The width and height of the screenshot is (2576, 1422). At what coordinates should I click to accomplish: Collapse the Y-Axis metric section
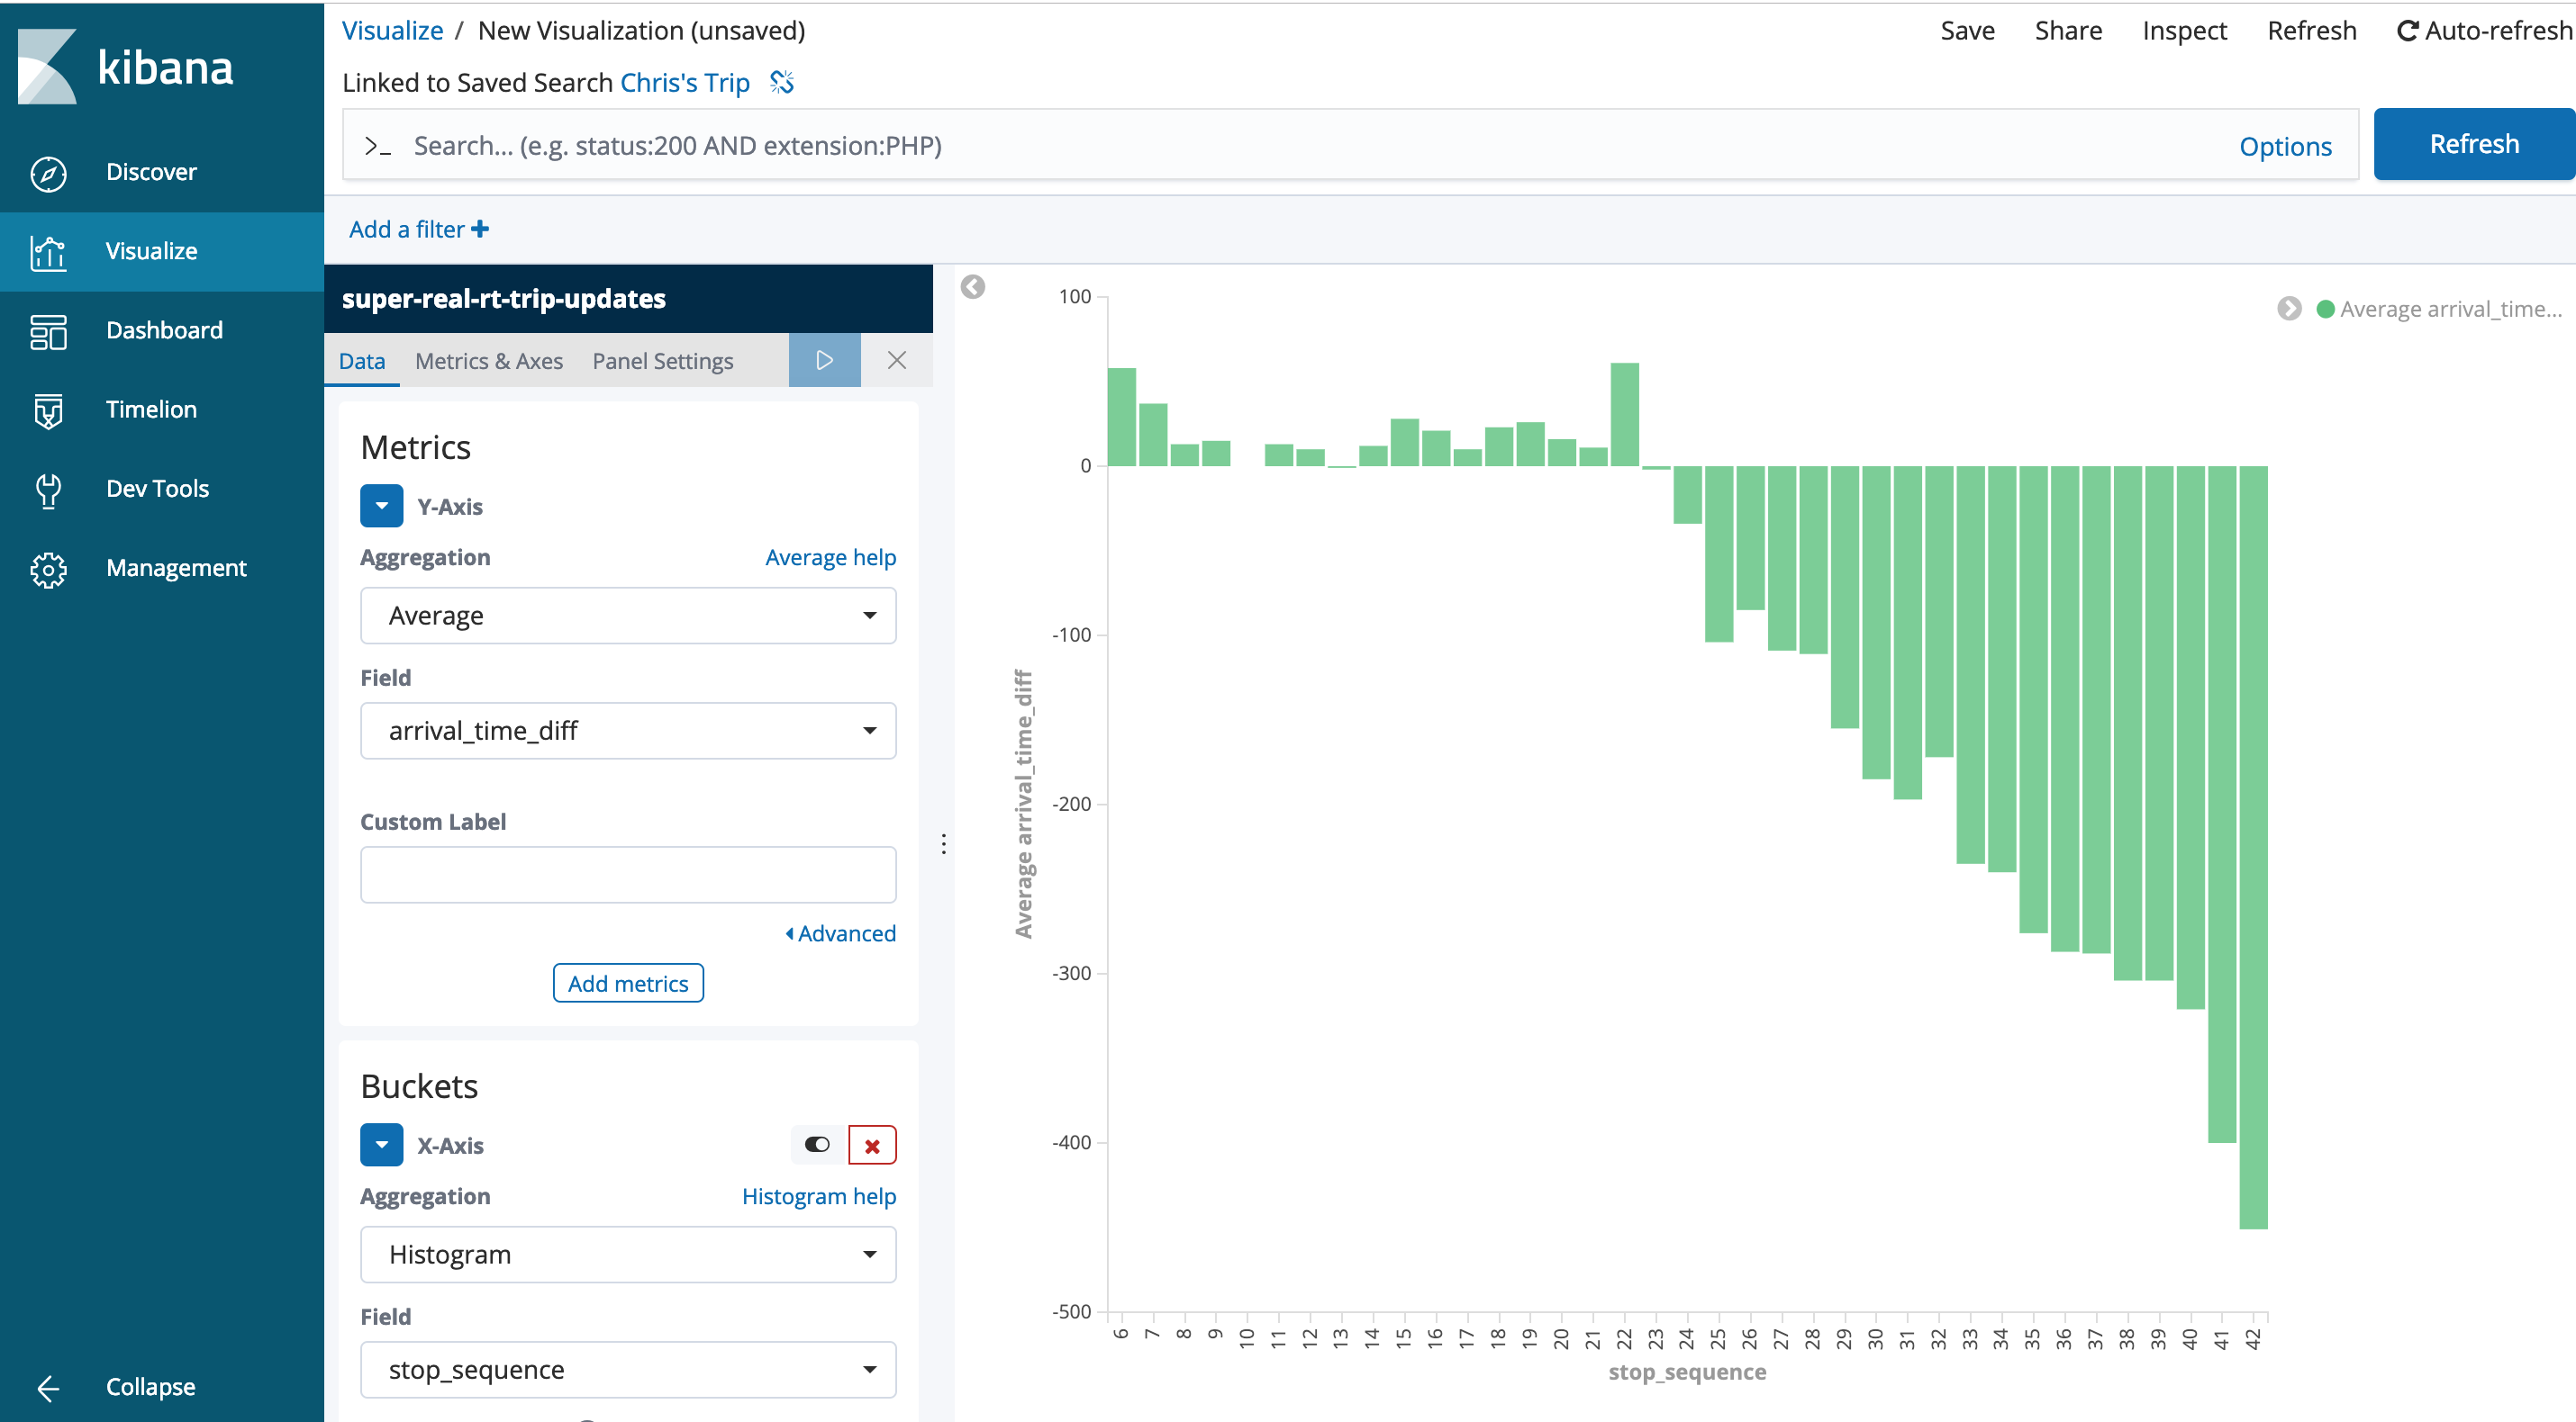click(x=381, y=507)
